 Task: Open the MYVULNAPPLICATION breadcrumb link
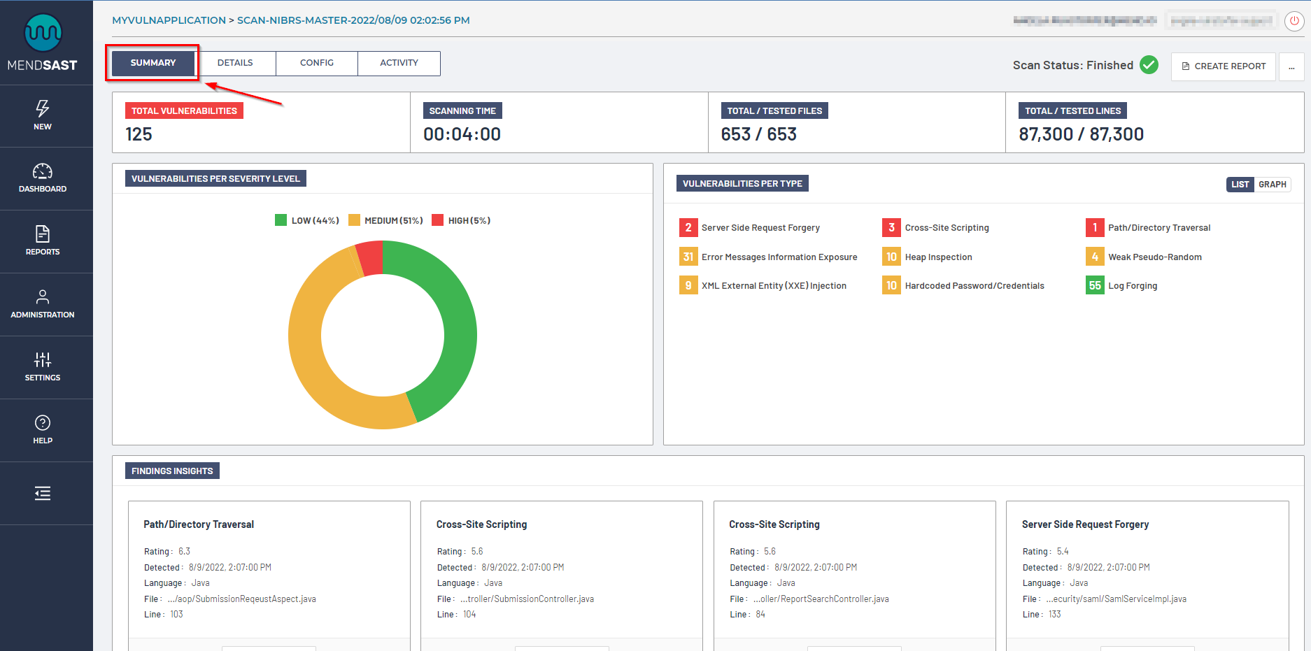169,20
